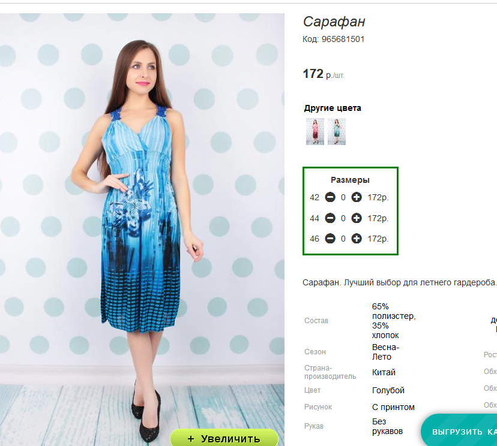Viewport: 497px width, 446px height.
Task: Click the size 46 quantity value
Action: (x=343, y=239)
